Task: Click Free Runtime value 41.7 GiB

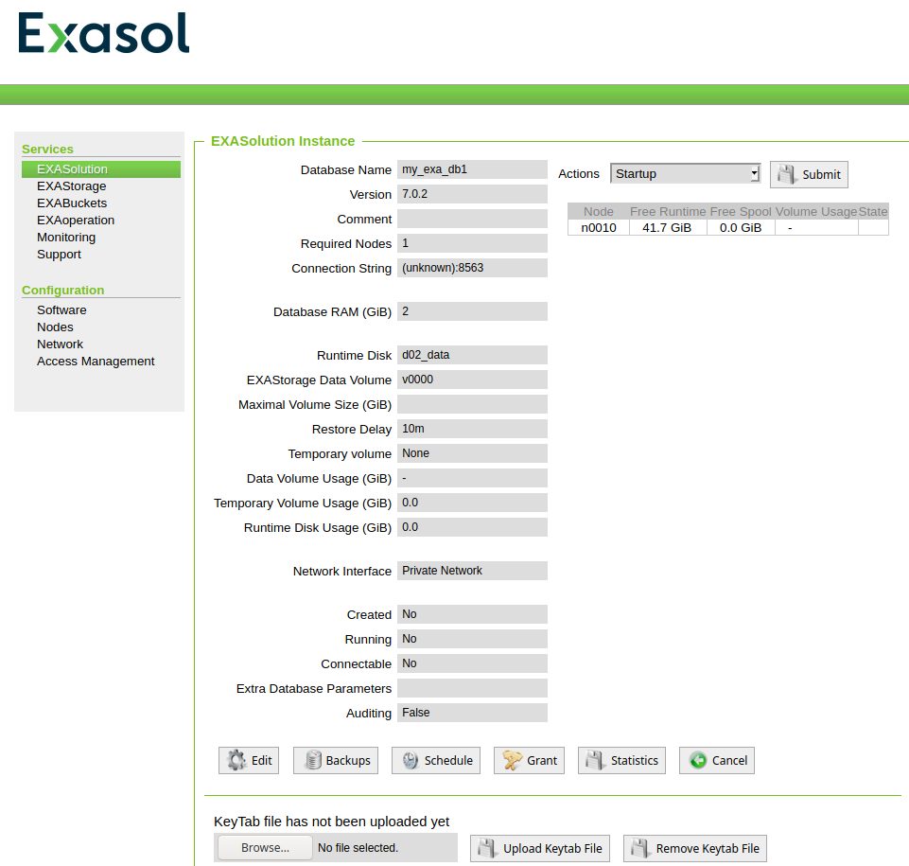Action: [667, 227]
